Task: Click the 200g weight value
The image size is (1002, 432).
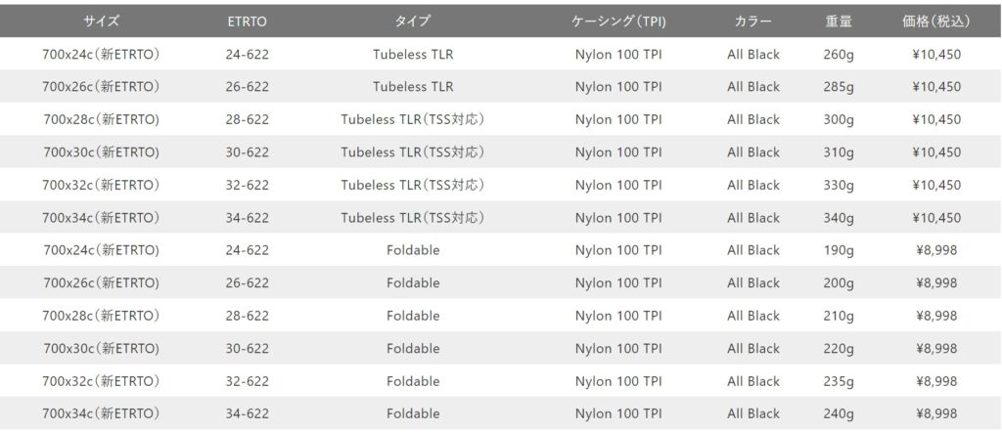Action: coord(839,283)
